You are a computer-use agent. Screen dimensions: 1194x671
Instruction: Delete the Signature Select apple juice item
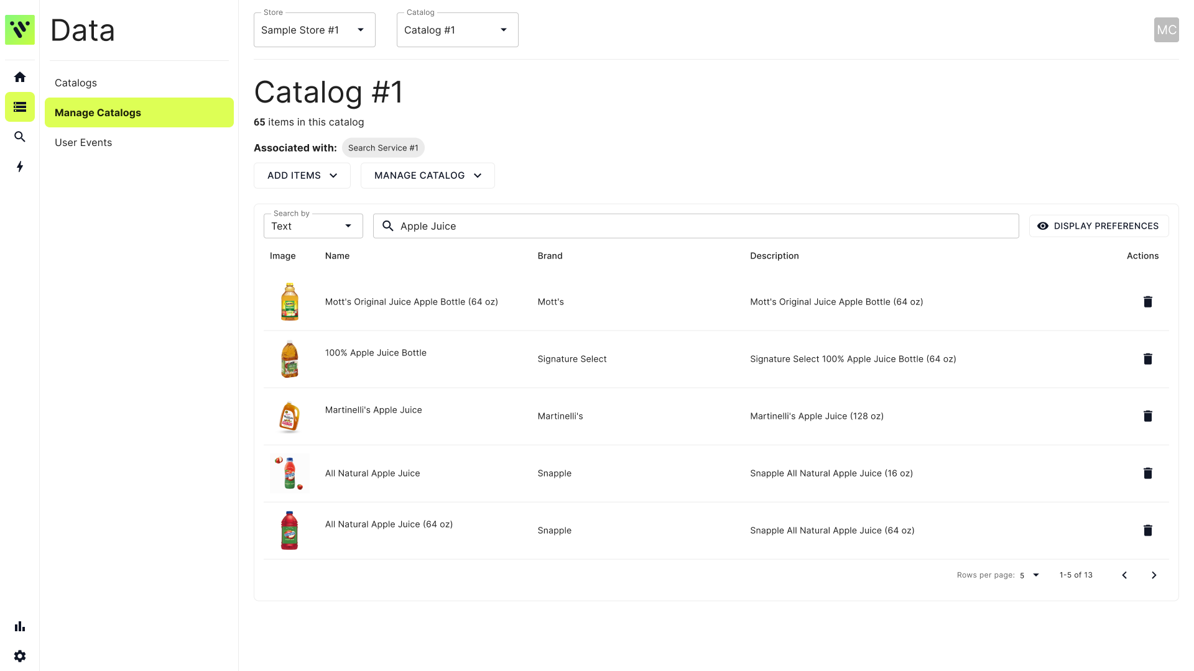pos(1148,359)
